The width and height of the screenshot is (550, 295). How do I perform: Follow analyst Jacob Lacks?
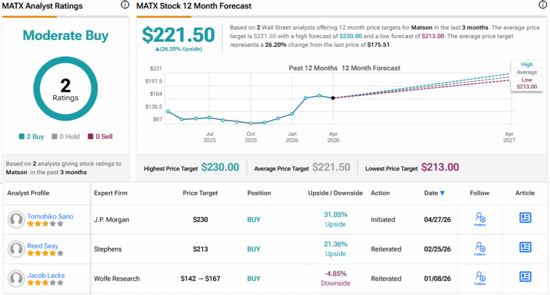click(x=480, y=278)
